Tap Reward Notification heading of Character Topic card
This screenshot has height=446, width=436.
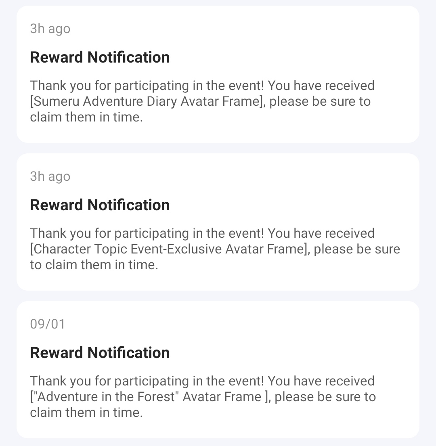(x=100, y=205)
